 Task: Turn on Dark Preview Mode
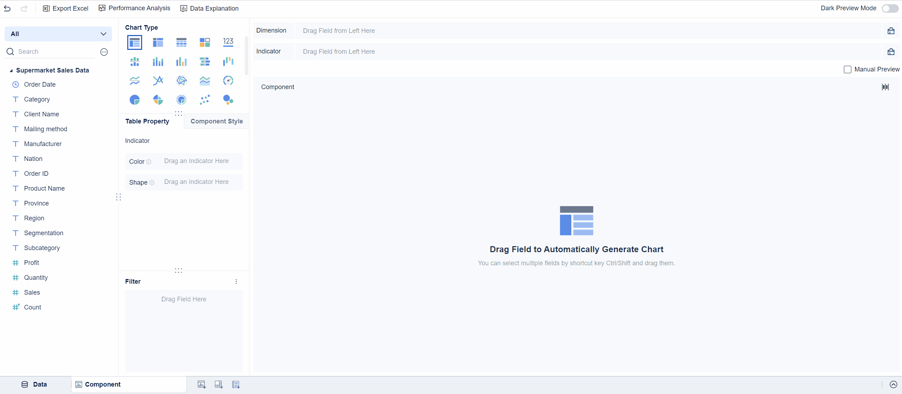coord(890,8)
